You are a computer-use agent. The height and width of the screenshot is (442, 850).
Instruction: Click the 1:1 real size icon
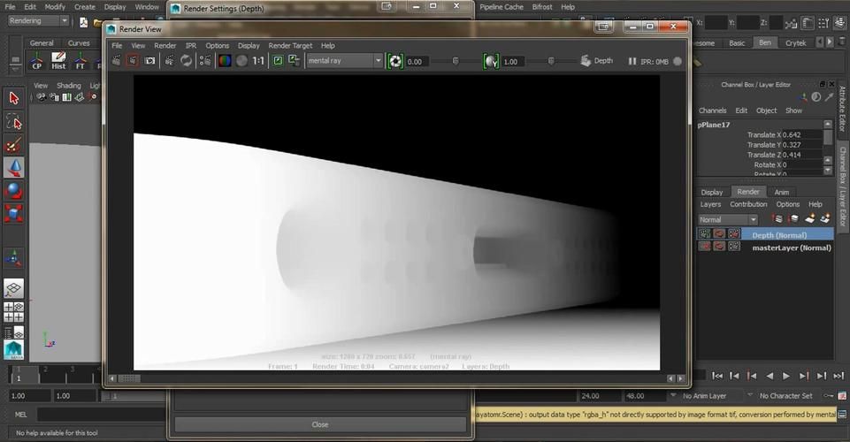258,61
